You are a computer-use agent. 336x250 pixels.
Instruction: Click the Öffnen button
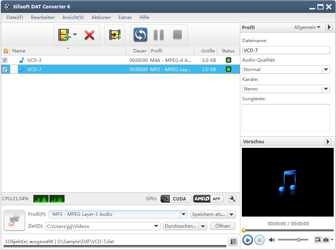[222, 226]
